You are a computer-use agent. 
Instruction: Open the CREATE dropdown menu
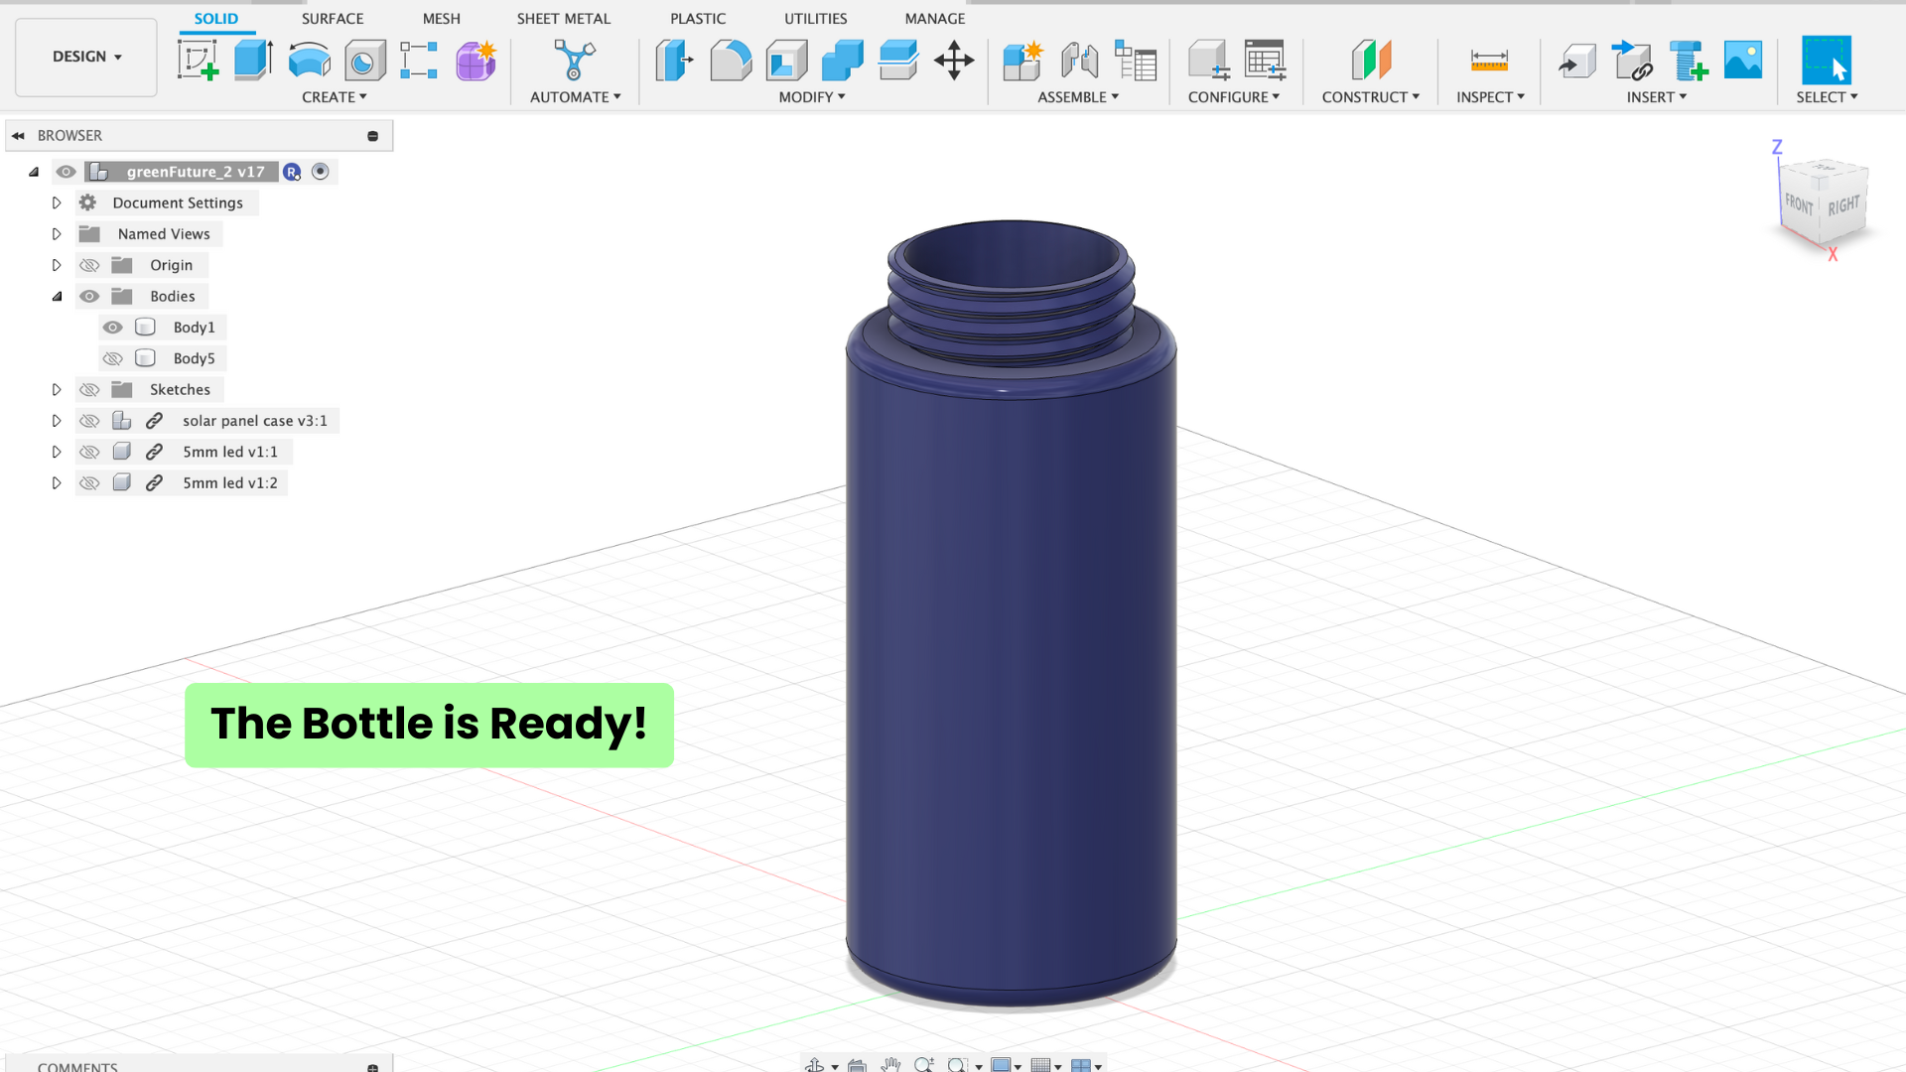pos(335,97)
